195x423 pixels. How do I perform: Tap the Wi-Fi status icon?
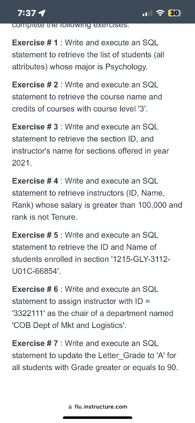point(161,13)
